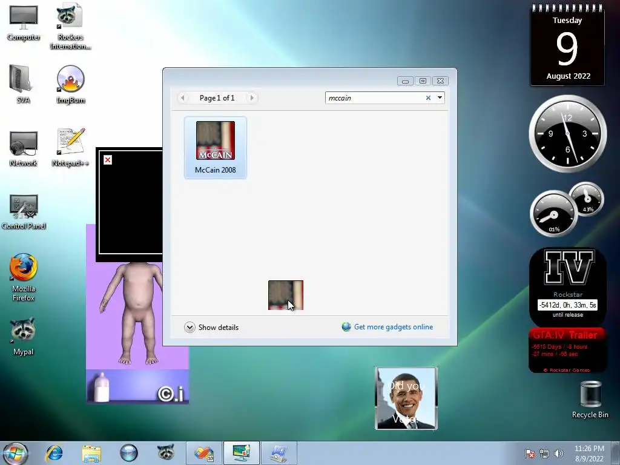Expand Show details in gadget gallery

pos(211,328)
